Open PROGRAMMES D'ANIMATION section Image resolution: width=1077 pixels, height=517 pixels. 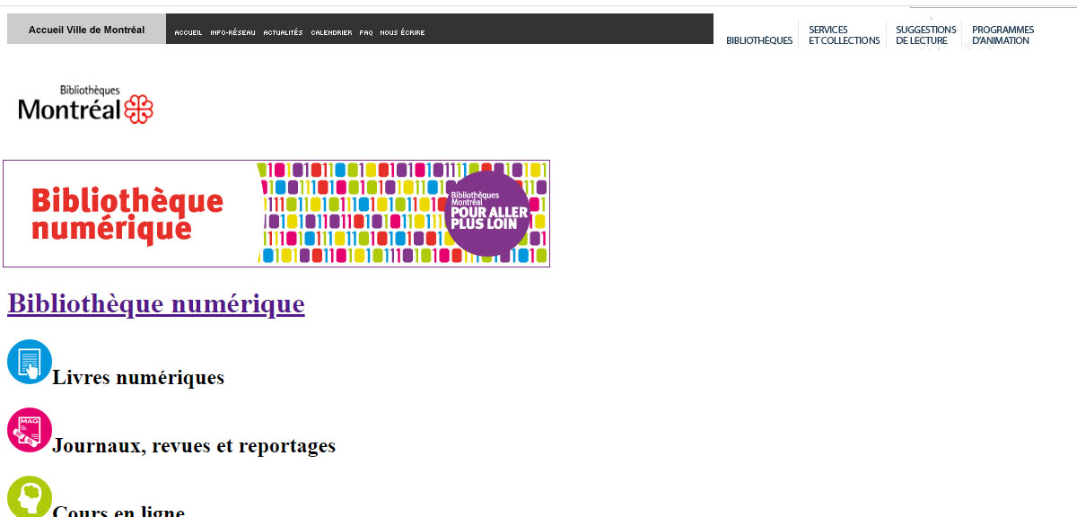(1003, 35)
